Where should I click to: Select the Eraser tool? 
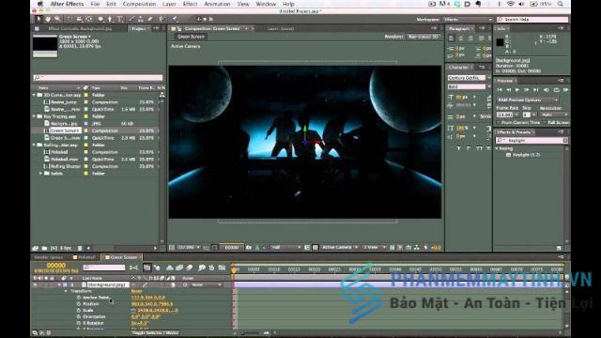[x=150, y=19]
